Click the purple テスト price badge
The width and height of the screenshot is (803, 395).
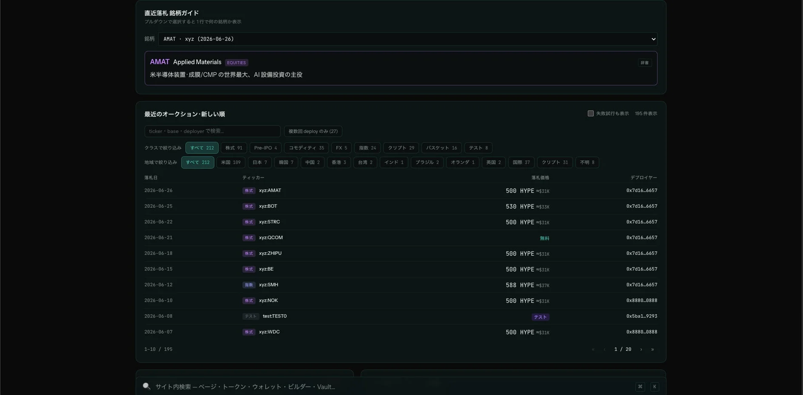pyautogui.click(x=540, y=317)
